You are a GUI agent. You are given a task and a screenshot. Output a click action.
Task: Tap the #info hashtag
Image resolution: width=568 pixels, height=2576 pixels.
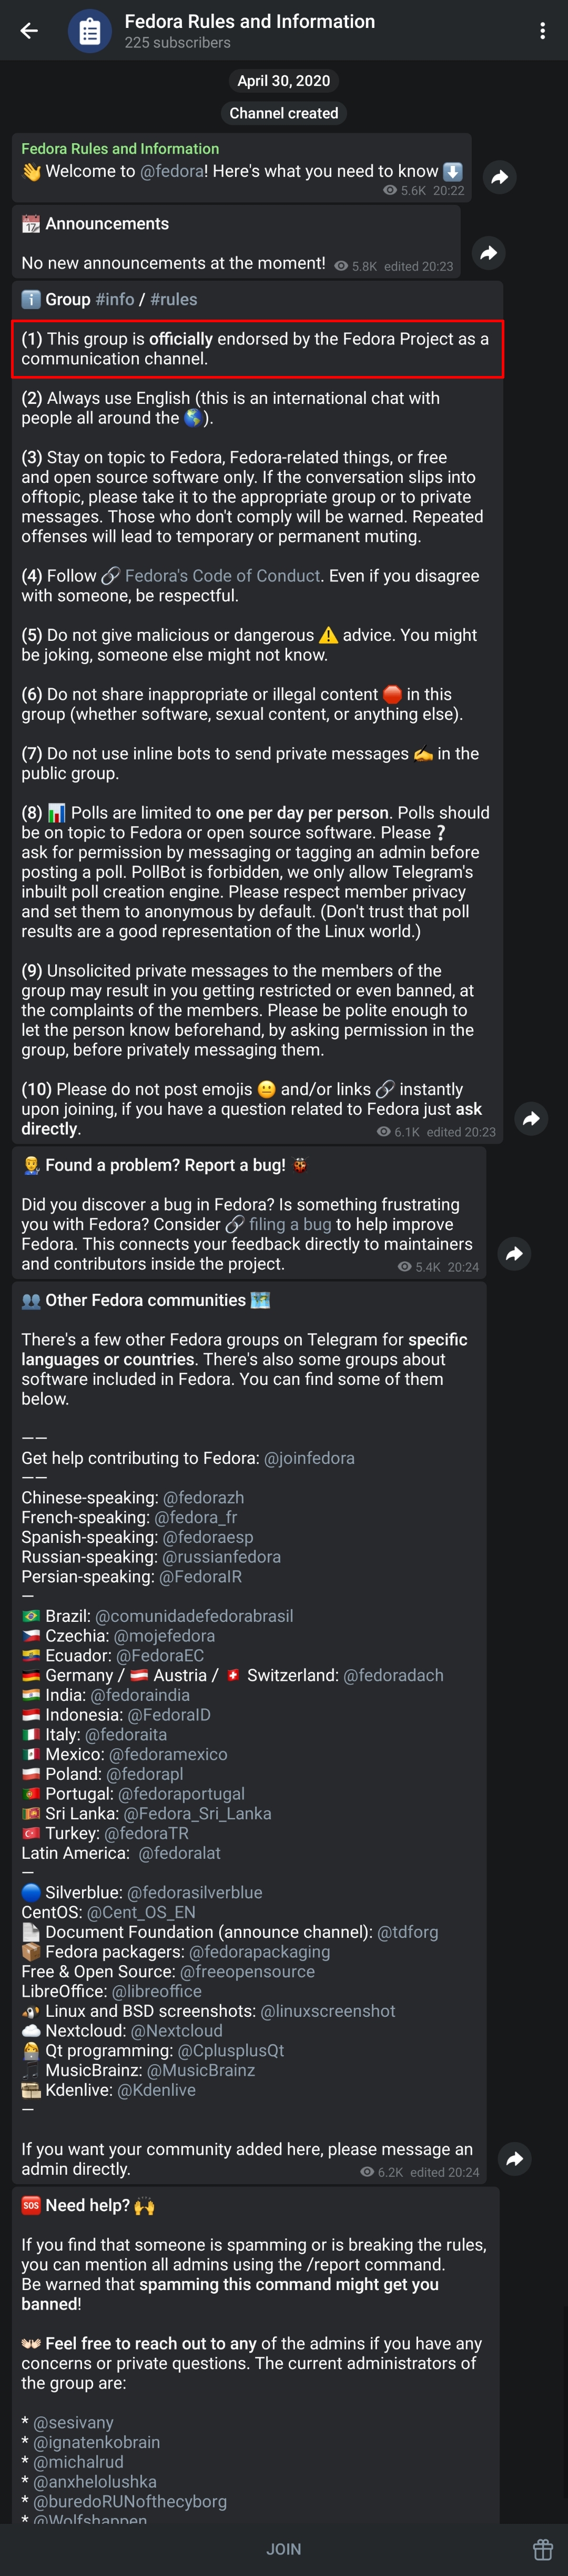point(115,299)
